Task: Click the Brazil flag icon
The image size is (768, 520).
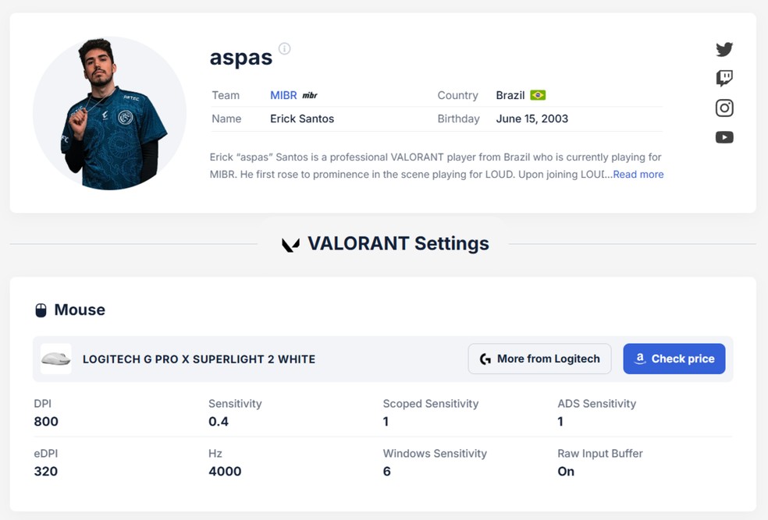Action: 538,95
